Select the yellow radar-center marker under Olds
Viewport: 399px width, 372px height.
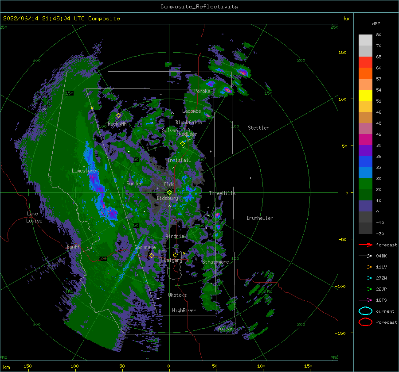click(169, 192)
